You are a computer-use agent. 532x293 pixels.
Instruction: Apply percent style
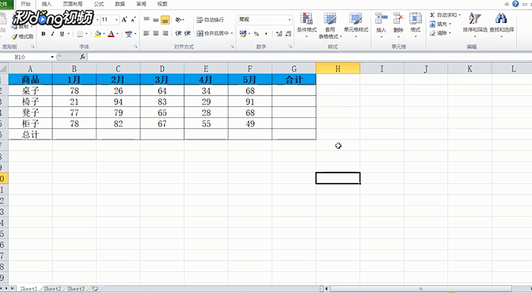(256, 33)
